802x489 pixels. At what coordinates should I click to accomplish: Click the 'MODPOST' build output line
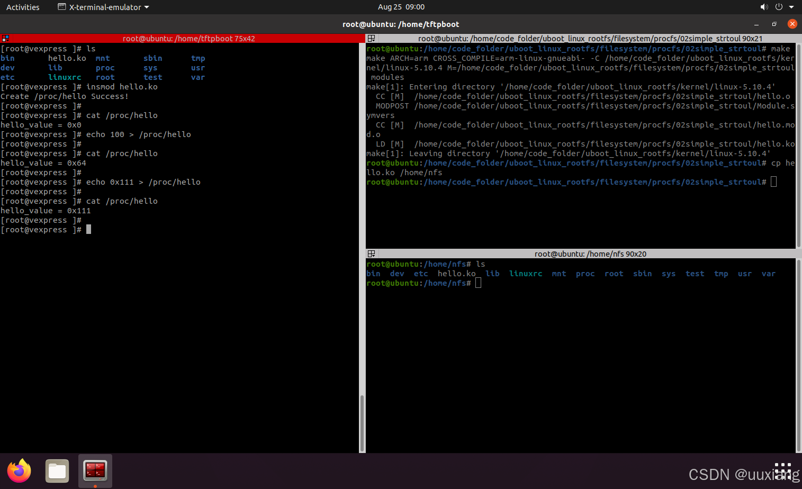(581, 111)
